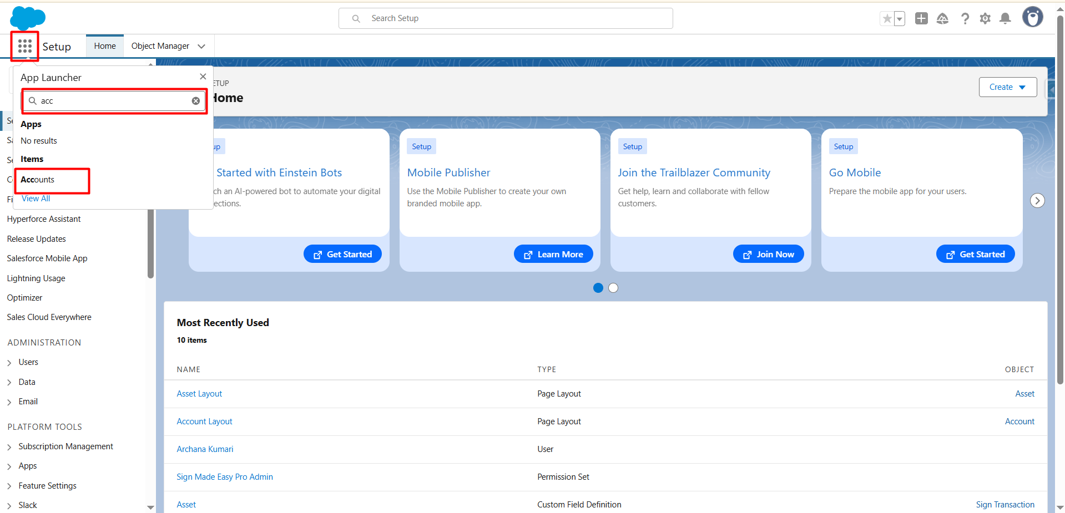1065x513 pixels.
Task: Expand the Object Manager tab dropdown
Action: click(x=201, y=47)
